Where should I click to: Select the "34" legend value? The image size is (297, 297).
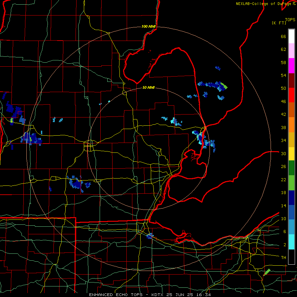[x=283, y=141]
